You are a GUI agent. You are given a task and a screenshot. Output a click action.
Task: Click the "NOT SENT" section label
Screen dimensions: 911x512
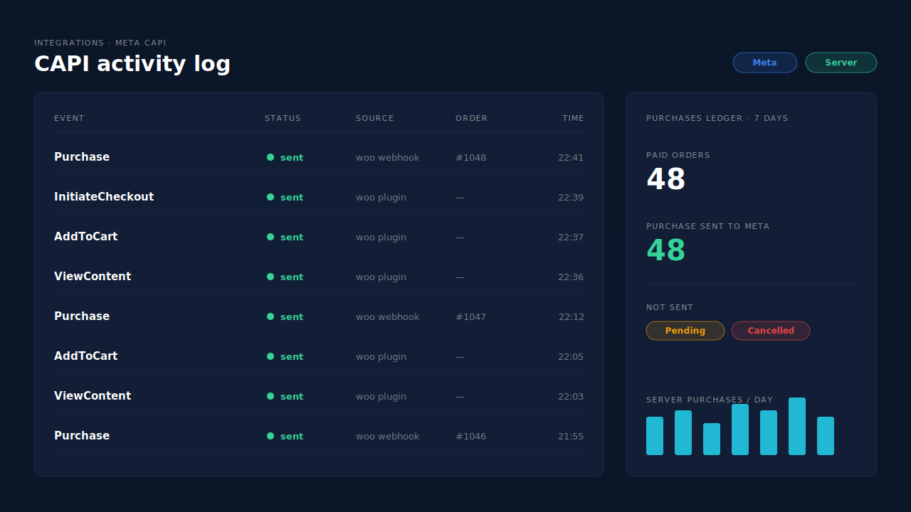tap(670, 307)
